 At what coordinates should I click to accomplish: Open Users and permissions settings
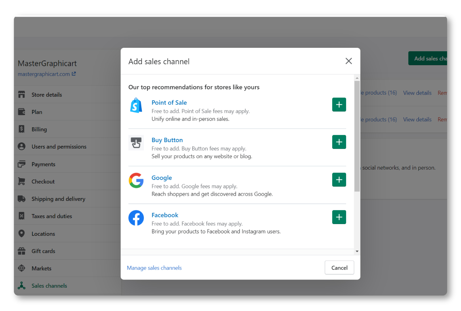[x=67, y=146]
